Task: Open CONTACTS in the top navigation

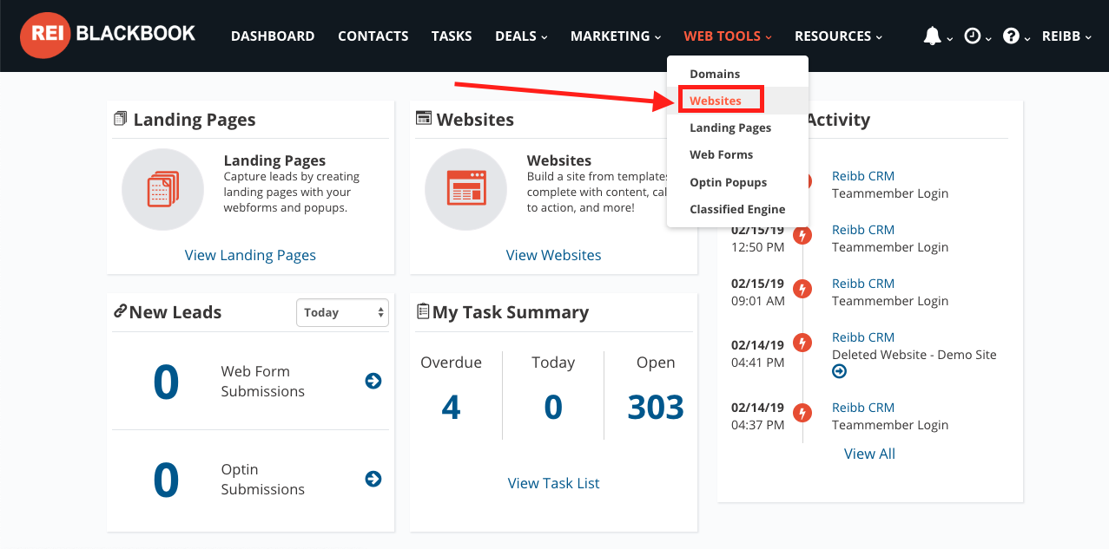Action: point(373,36)
